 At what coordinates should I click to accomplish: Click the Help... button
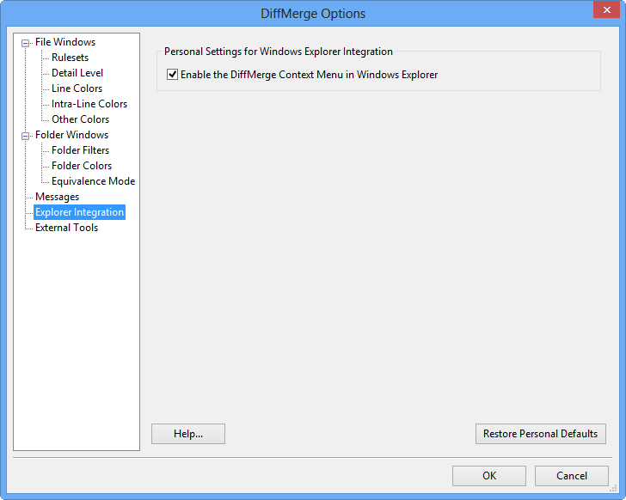point(187,434)
